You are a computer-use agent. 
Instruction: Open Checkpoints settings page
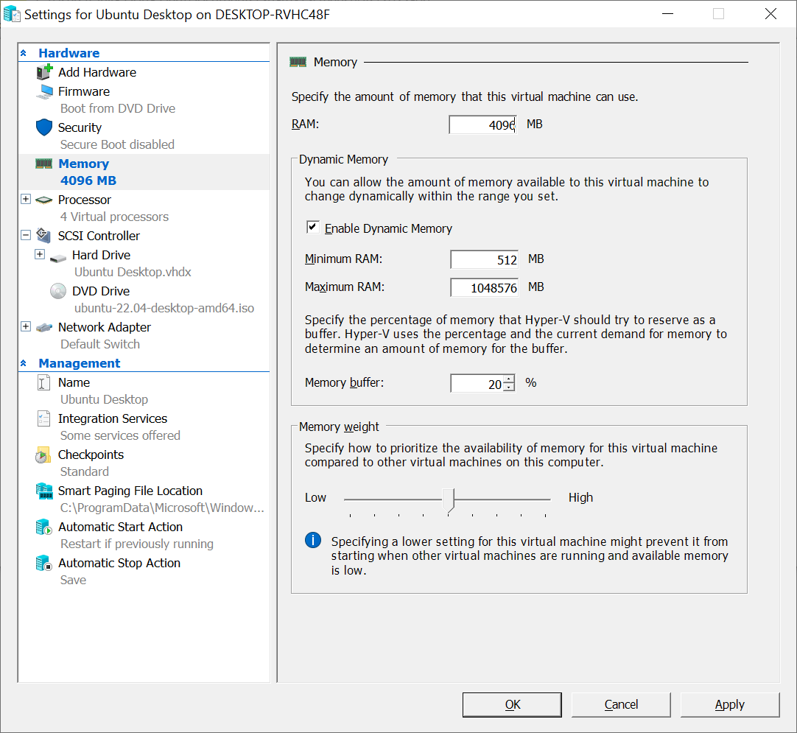(x=91, y=455)
